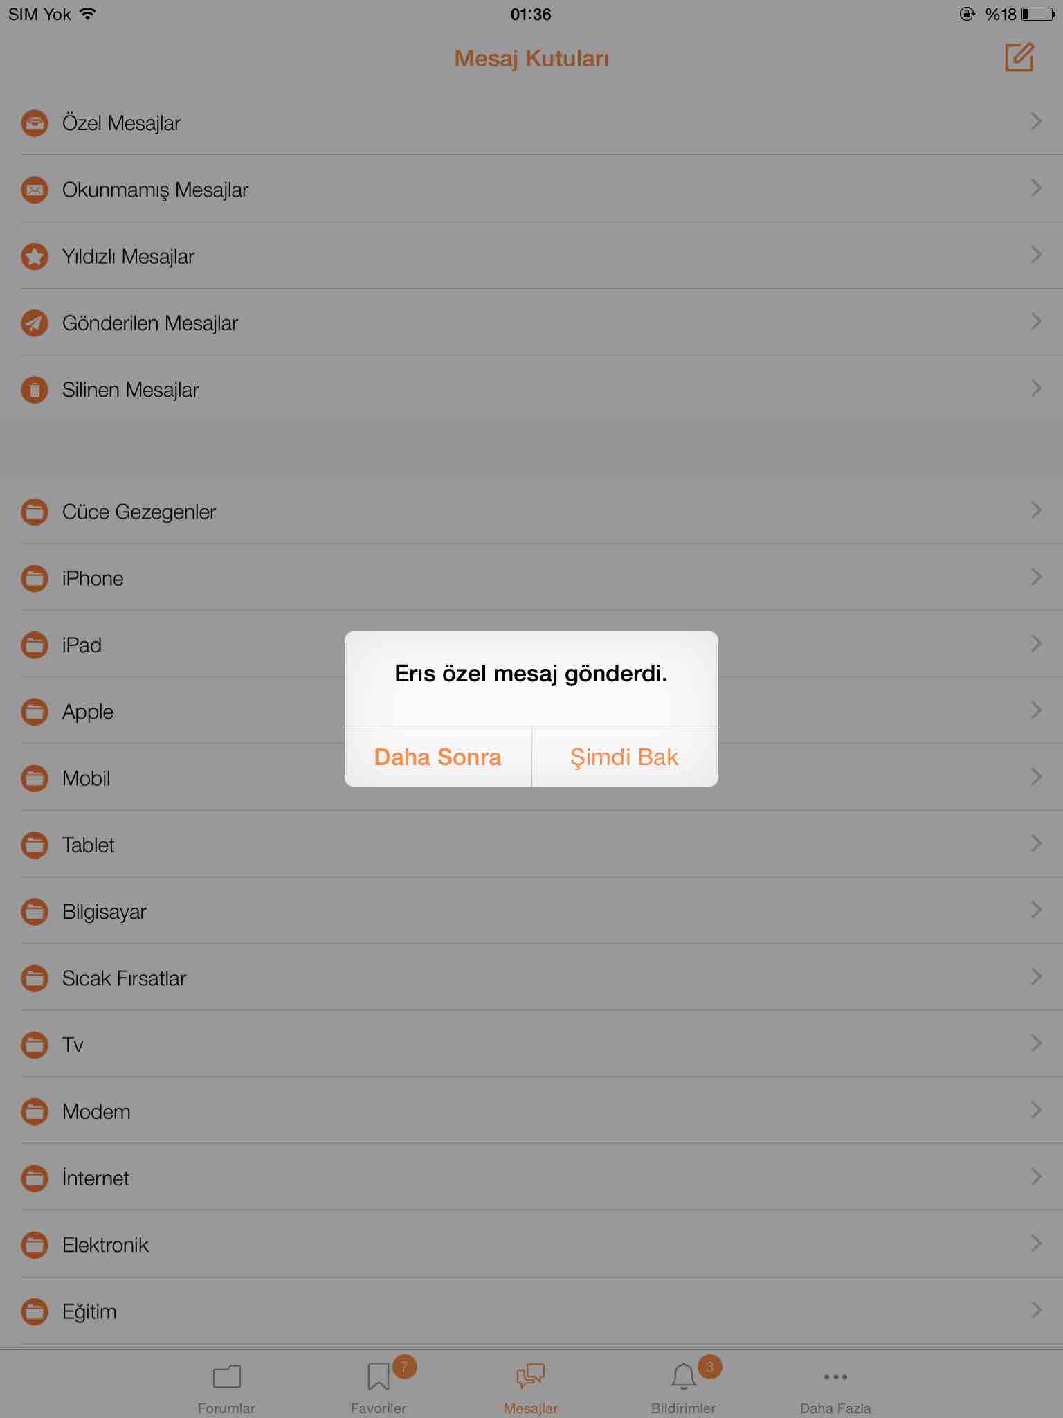Tap the compose new message icon

coord(1019,57)
